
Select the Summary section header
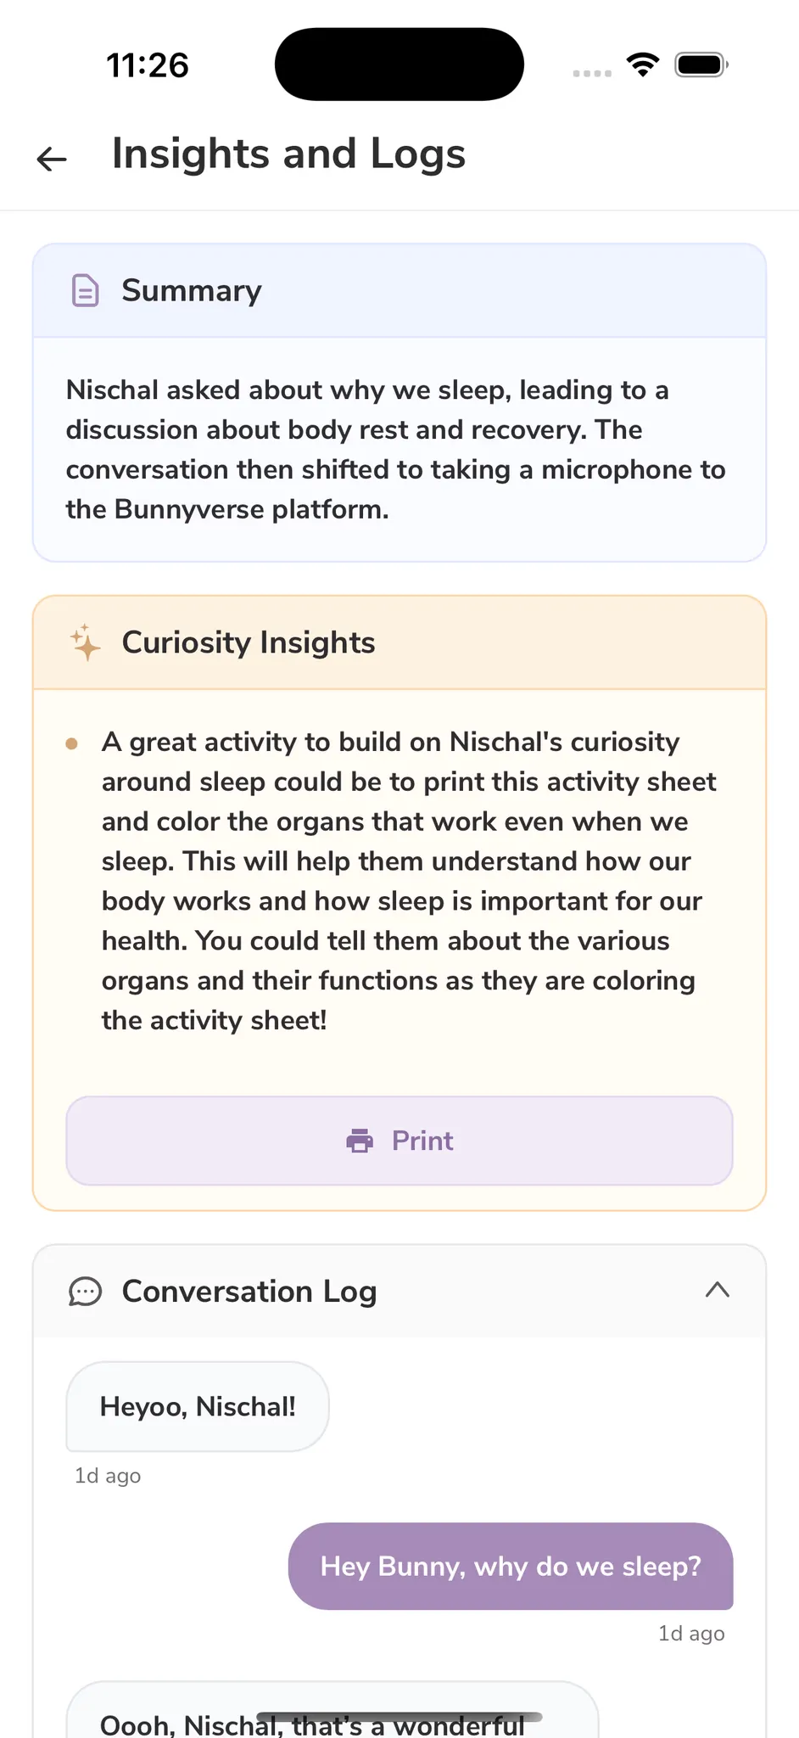pyautogui.click(x=399, y=291)
